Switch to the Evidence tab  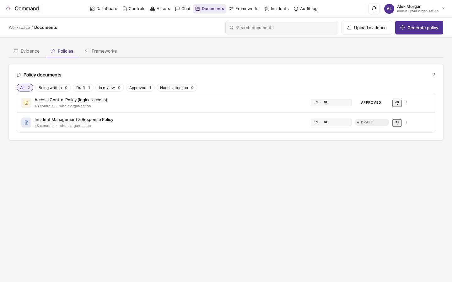(27, 51)
